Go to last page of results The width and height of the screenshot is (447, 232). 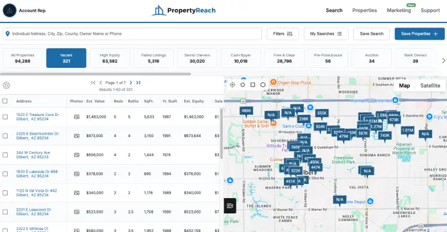point(138,83)
